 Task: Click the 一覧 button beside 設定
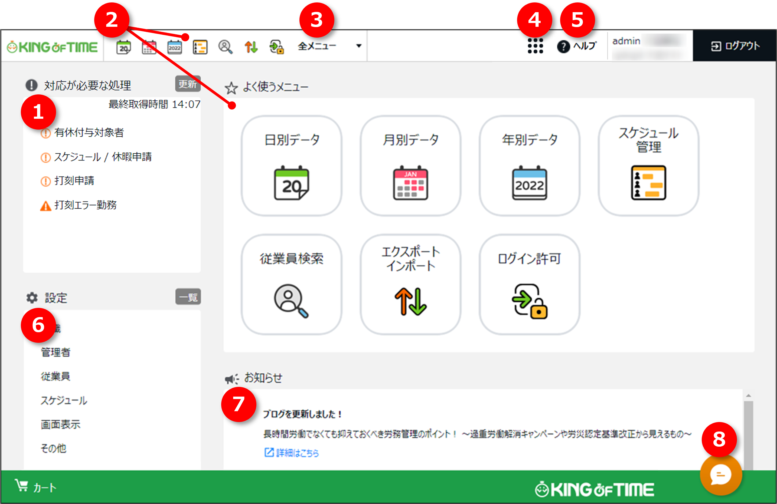188,297
